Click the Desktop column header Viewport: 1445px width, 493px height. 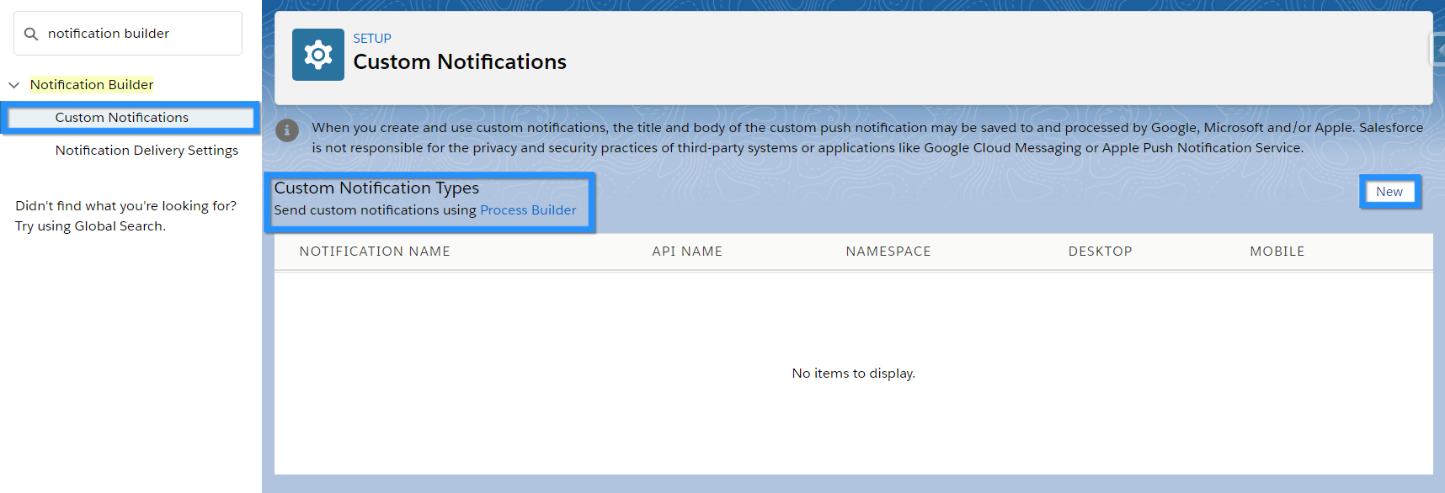(1100, 252)
